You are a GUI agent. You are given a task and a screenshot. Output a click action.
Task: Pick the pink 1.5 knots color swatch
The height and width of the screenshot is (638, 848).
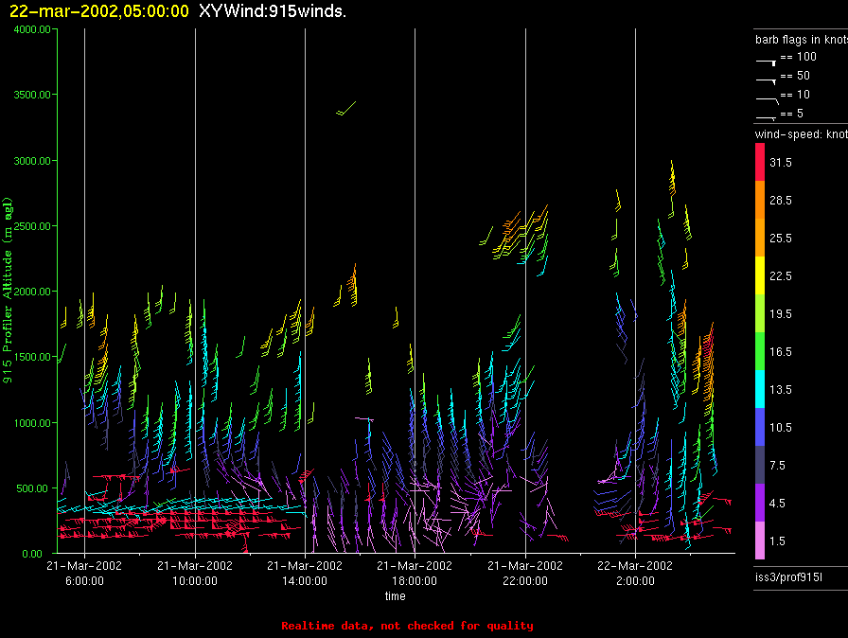[759, 541]
